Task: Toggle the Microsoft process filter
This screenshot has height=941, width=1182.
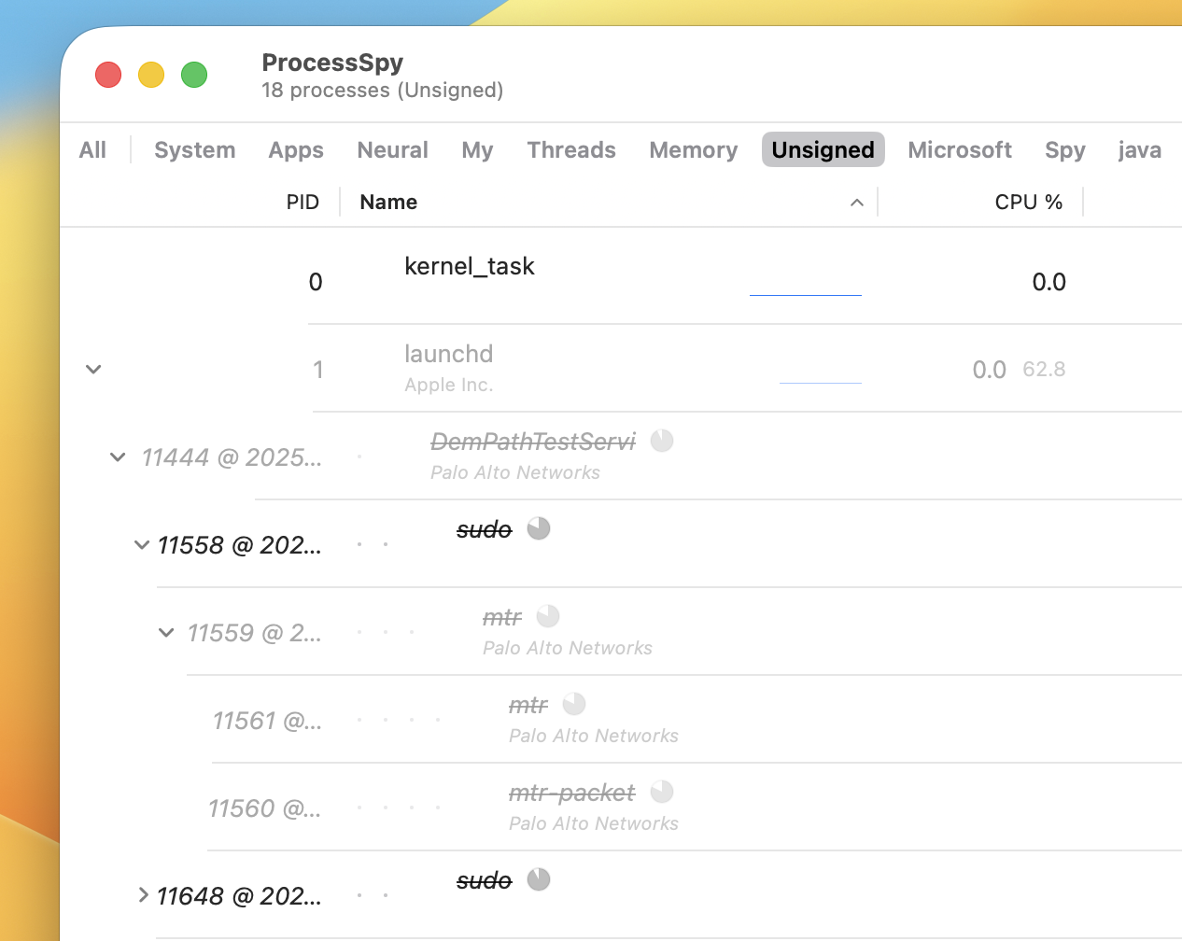Action: click(960, 149)
